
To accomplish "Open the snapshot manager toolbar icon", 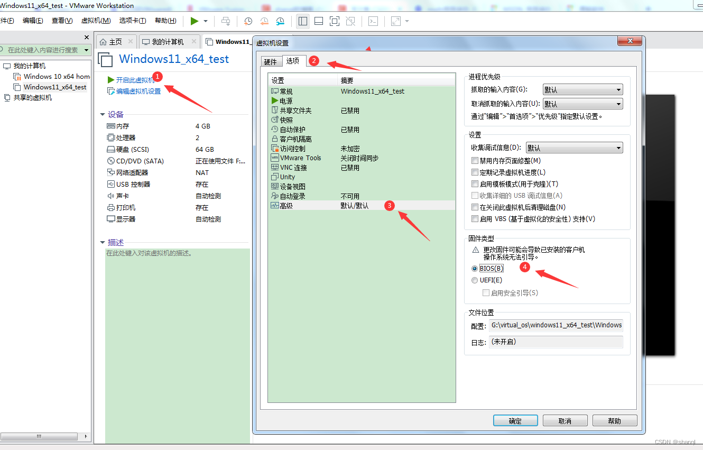I will (281, 21).
